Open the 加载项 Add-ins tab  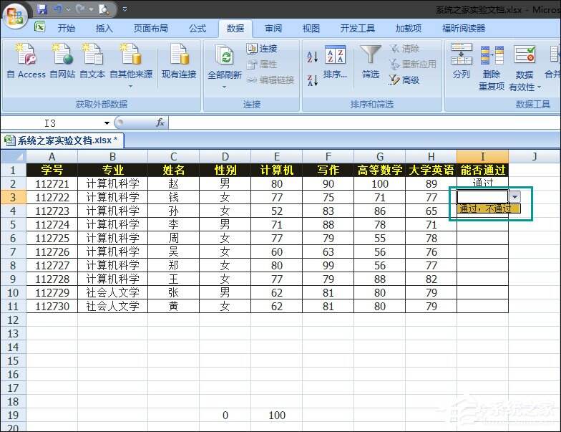coord(408,29)
